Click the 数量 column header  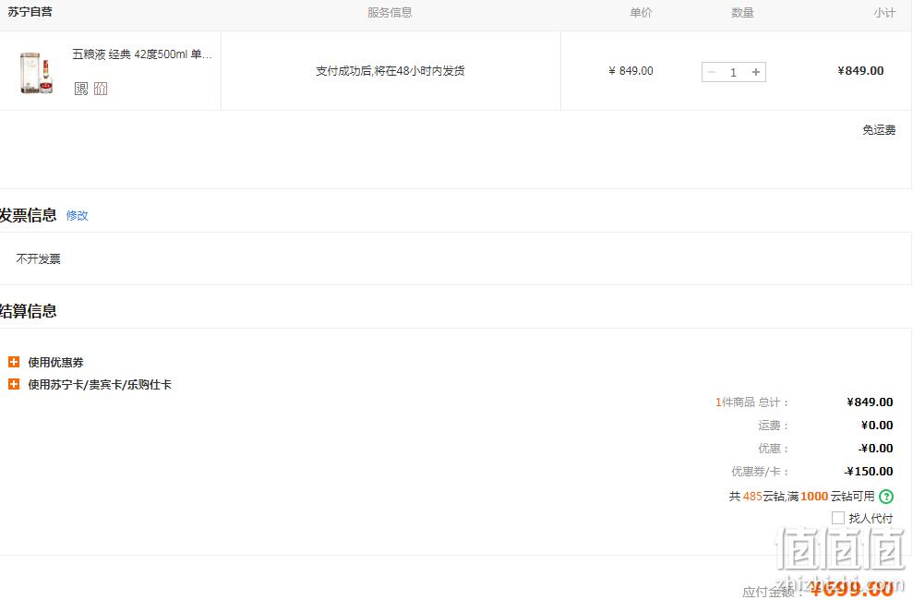point(742,12)
